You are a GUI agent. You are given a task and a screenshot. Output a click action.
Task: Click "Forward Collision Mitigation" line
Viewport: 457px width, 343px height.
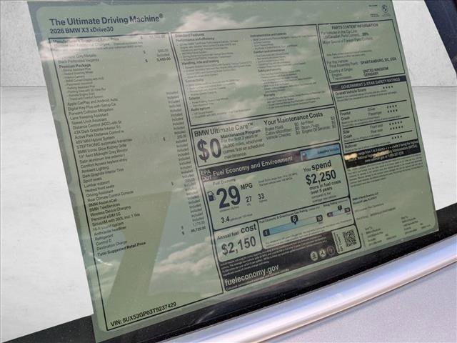pyautogui.click(x=91, y=113)
